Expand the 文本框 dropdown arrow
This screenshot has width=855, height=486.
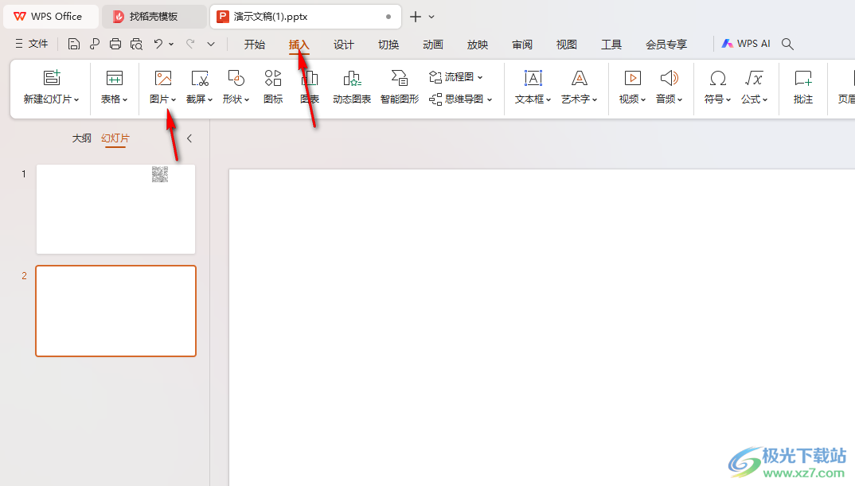548,99
